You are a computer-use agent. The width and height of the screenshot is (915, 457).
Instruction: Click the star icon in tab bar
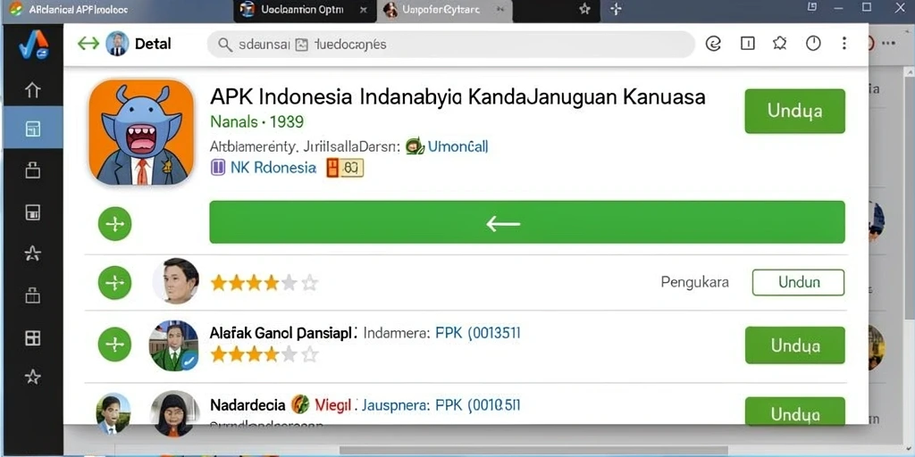click(x=584, y=9)
